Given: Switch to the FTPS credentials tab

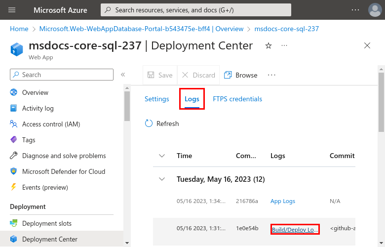Looking at the screenshot, I should pyautogui.click(x=237, y=99).
